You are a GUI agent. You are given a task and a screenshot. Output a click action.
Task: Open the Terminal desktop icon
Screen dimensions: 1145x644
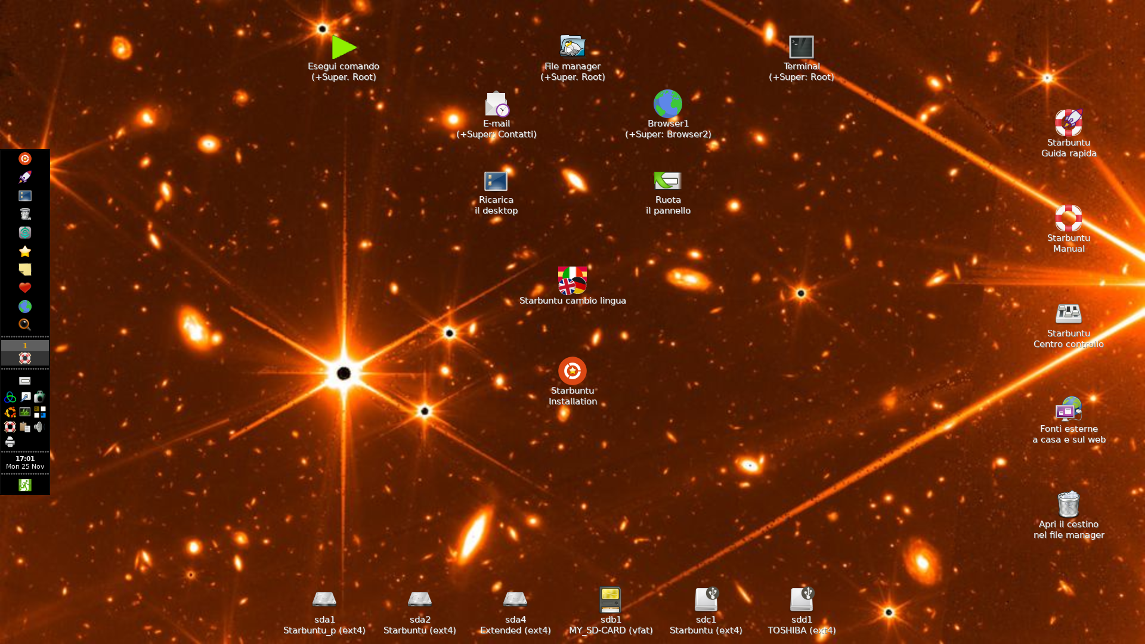pos(801,47)
